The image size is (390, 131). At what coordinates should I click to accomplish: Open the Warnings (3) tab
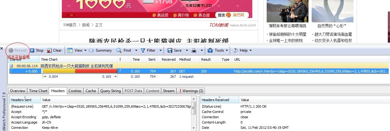coord(190,91)
